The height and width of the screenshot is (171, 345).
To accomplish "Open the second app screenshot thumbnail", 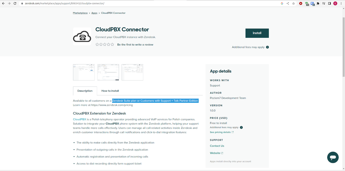I will pyautogui.click(x=108, y=72).
